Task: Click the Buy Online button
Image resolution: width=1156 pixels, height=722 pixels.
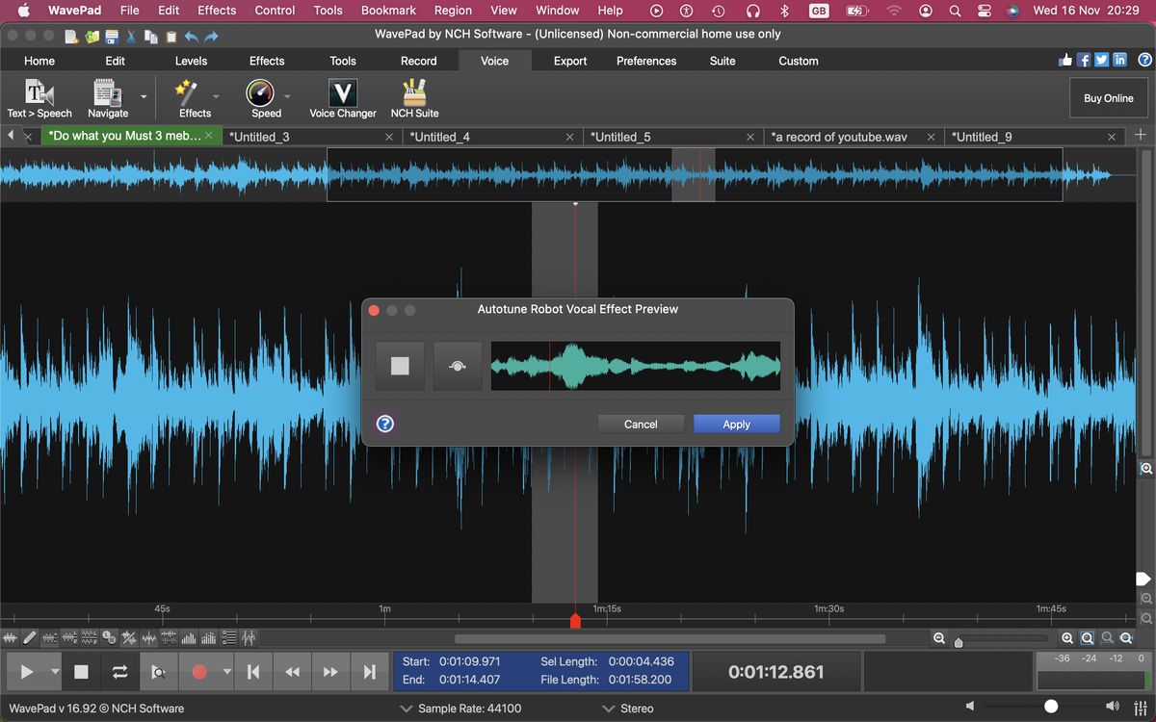Action: pyautogui.click(x=1108, y=97)
